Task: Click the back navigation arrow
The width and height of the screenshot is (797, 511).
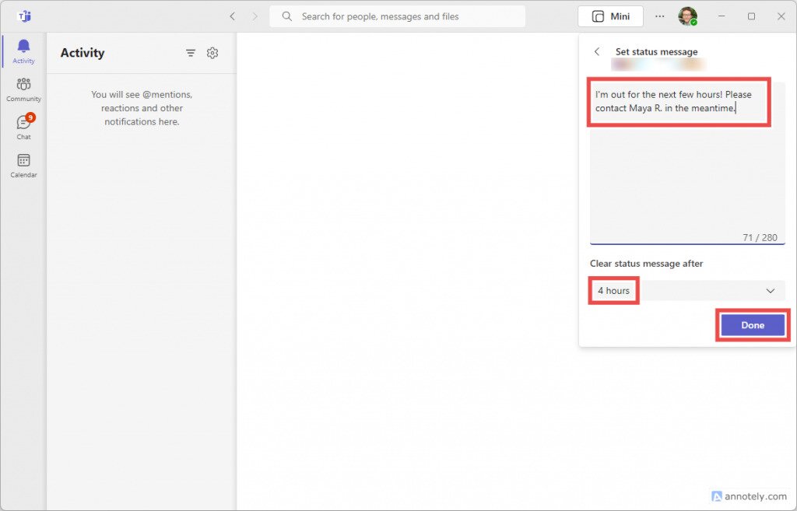Action: pyautogui.click(x=231, y=16)
